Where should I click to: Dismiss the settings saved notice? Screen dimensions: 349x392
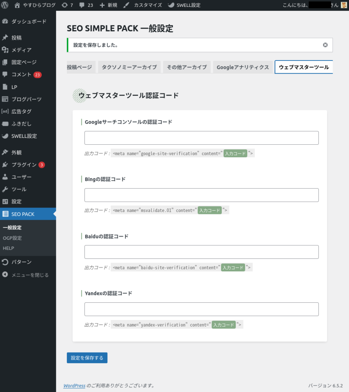coord(325,45)
